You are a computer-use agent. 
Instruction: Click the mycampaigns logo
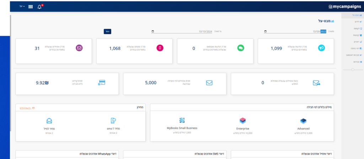(x=344, y=7)
